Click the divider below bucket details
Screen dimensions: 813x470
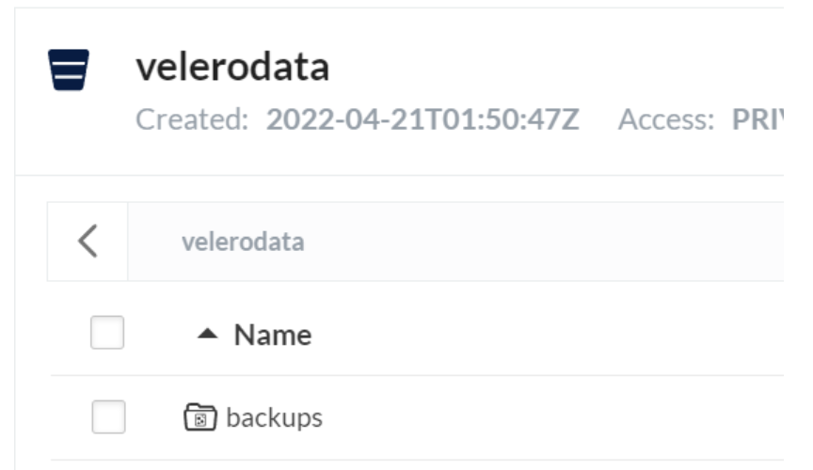pyautogui.click(x=405, y=175)
